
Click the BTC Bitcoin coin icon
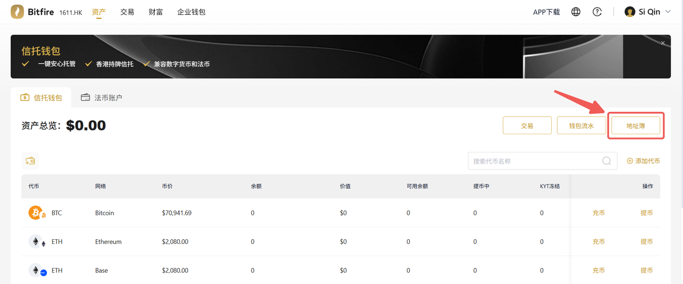point(36,213)
